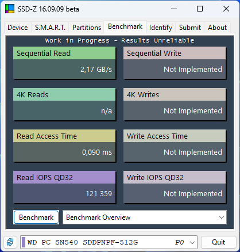Viewport: 240px width, 252px height.
Task: Click the SSD-Z app logo icon
Action: pos(10,9)
